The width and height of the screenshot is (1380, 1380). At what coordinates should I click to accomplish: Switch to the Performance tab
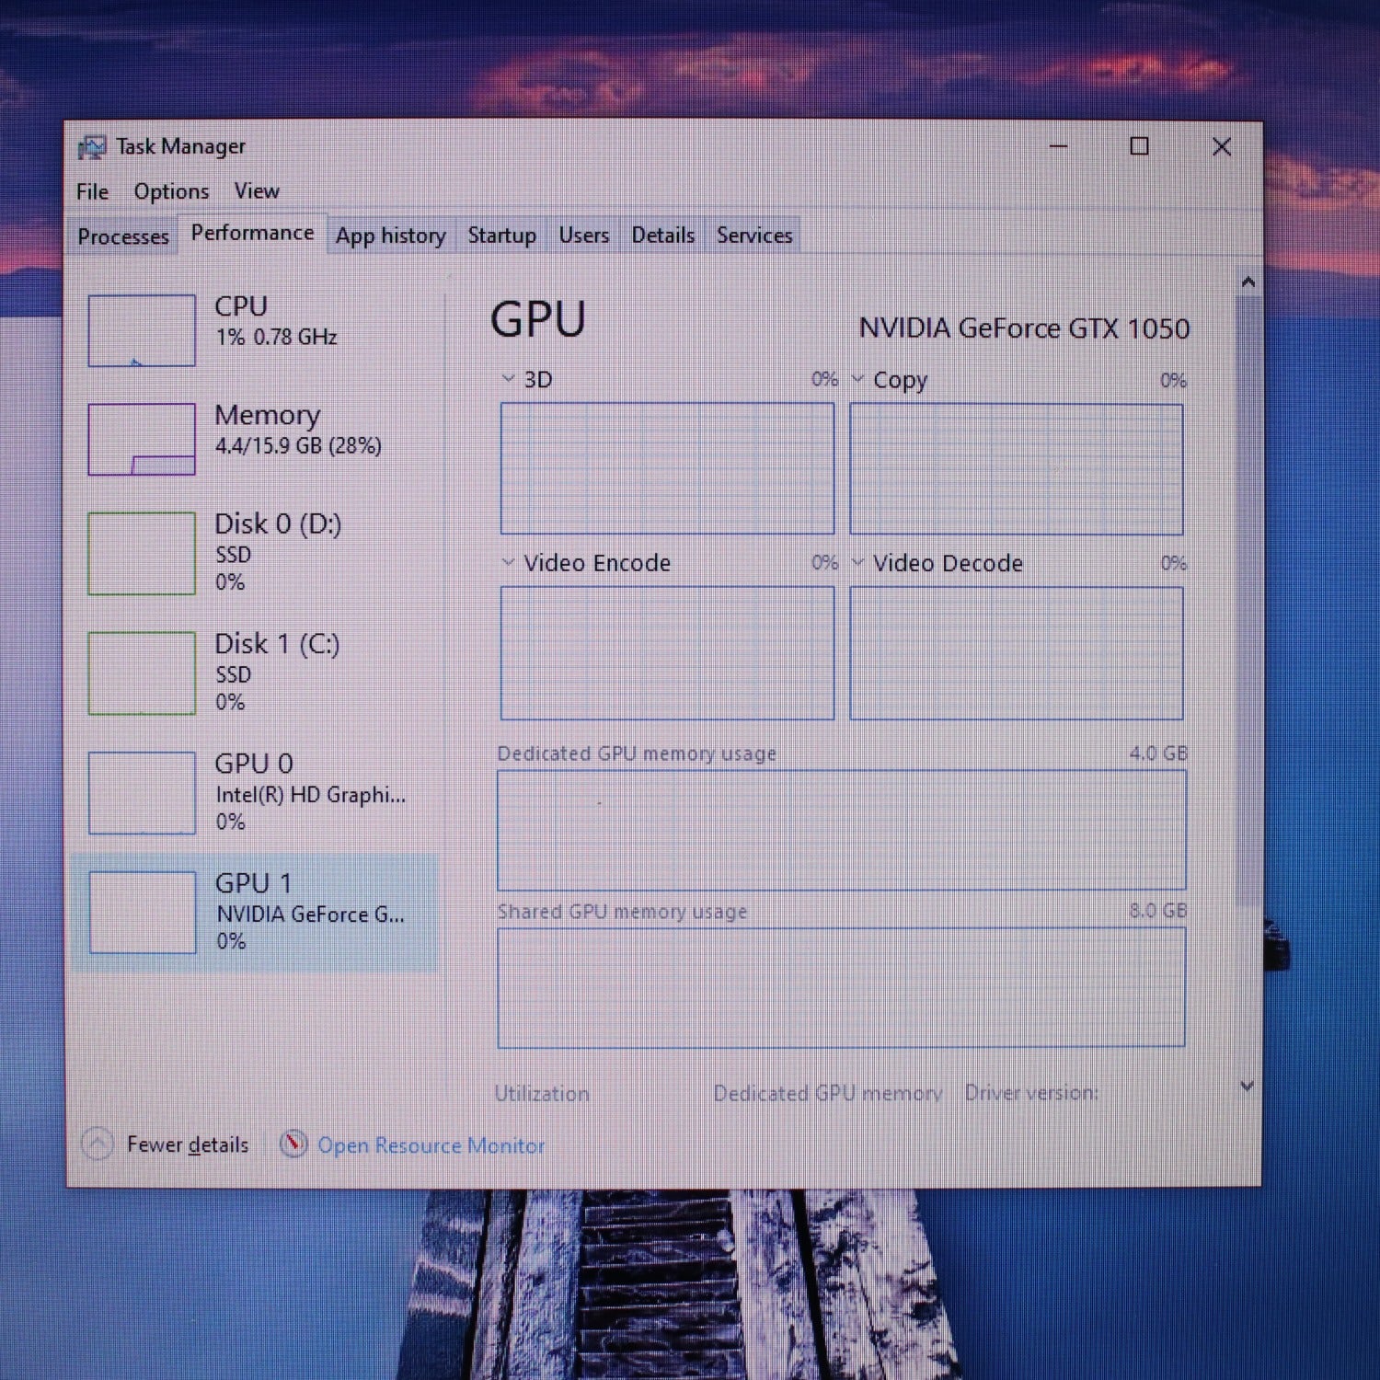252,234
